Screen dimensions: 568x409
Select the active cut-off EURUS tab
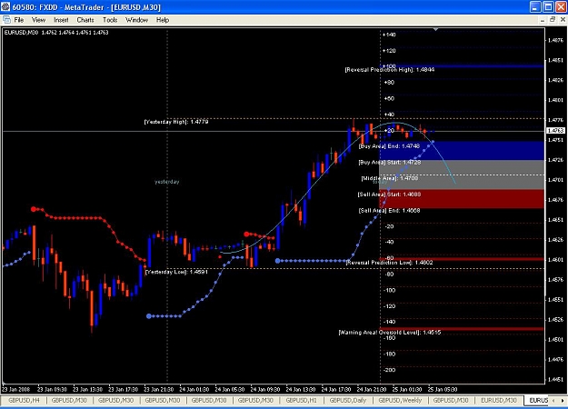click(x=538, y=400)
